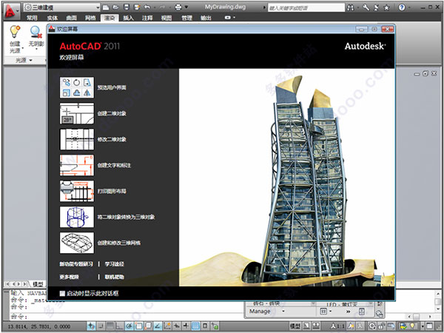
Task: Toggle Ortho Mode in status bar
Action: pyautogui.click(x=119, y=326)
